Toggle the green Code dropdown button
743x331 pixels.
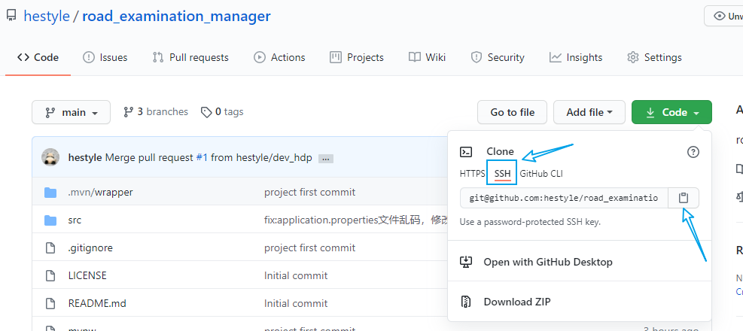671,112
